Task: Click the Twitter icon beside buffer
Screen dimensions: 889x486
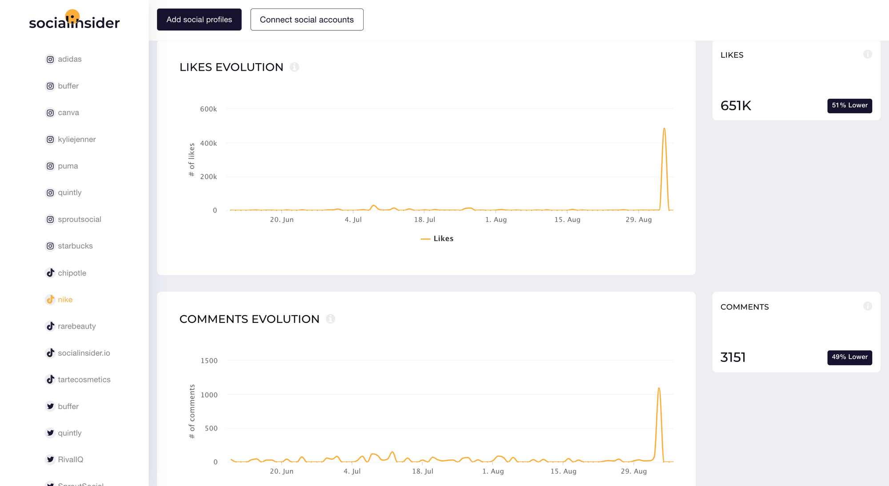Action: point(50,406)
